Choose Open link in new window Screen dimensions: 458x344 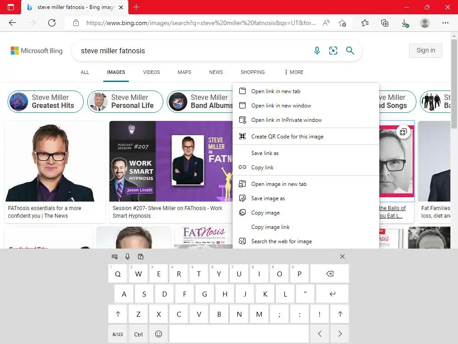point(306,106)
